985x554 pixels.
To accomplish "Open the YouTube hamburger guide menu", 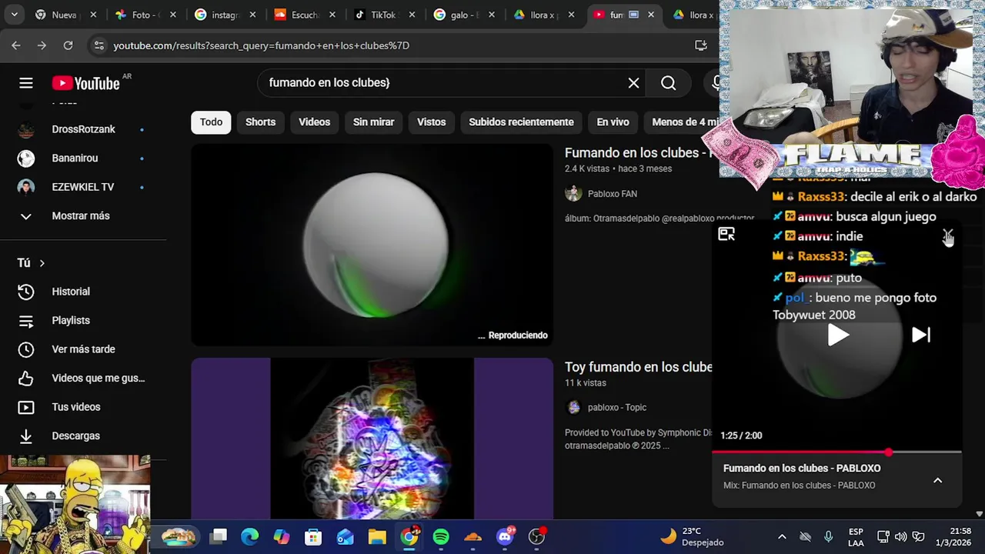I will coord(26,83).
